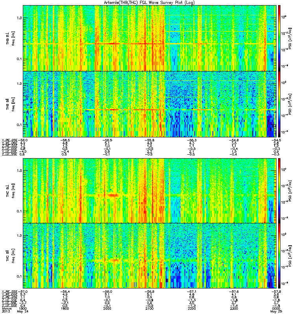The width and height of the screenshot is (295, 314).
Task: Click the "2300" time tick label
Action: tap(234, 309)
